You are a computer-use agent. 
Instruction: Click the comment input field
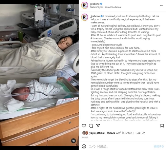point(120,146)
